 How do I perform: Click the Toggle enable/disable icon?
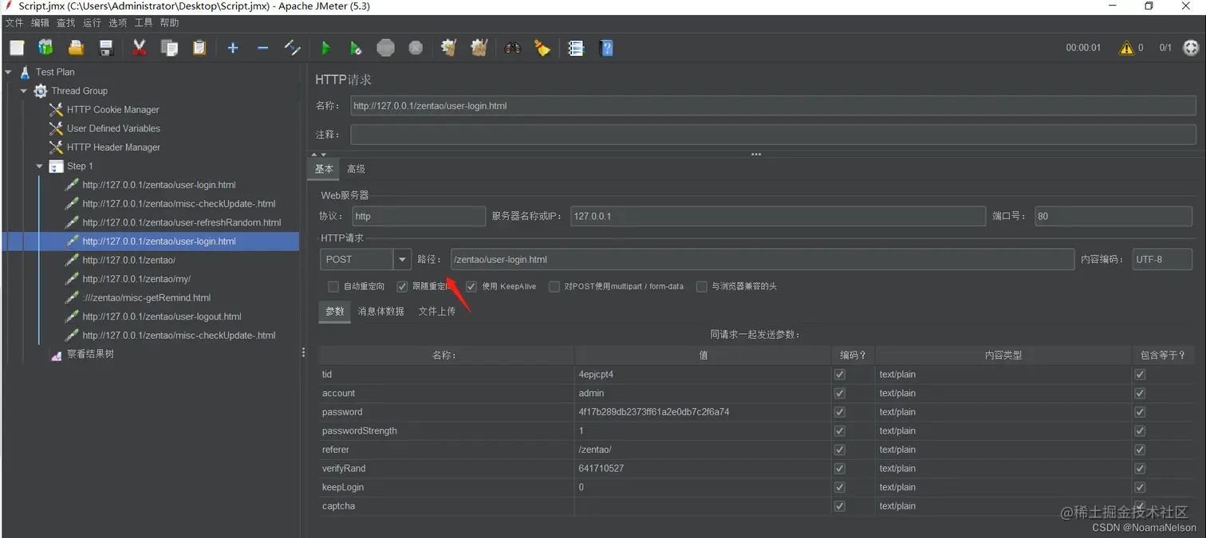[x=293, y=48]
